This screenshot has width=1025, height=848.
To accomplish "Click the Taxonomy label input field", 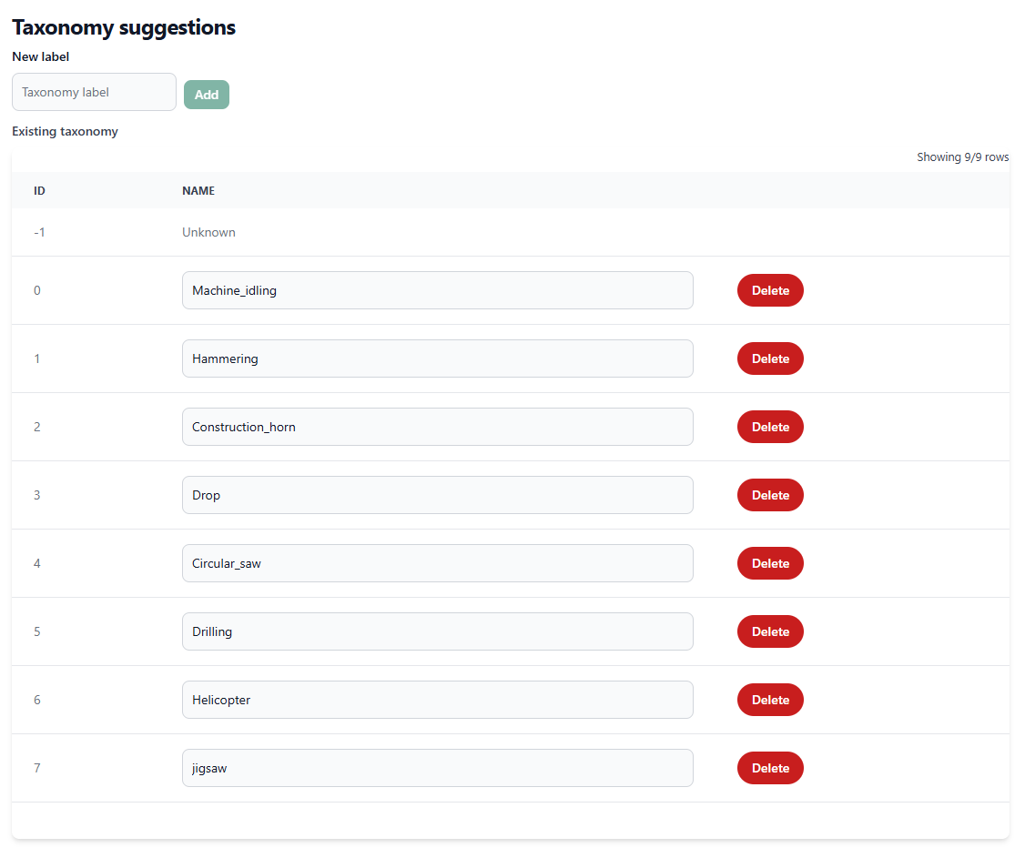I will click(94, 92).
